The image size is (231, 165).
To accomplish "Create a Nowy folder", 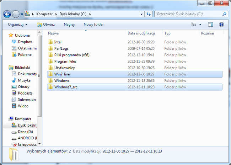I will [93, 24].
